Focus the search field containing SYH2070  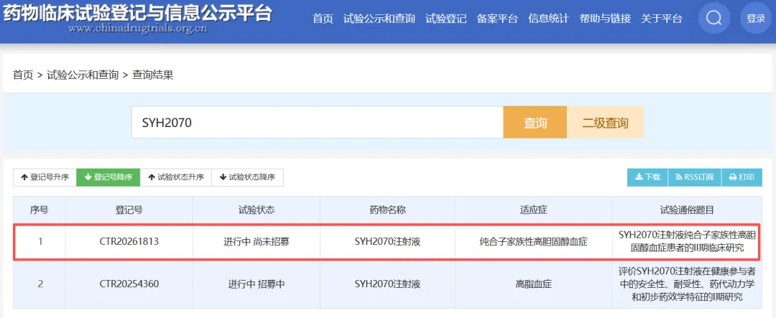(318, 122)
